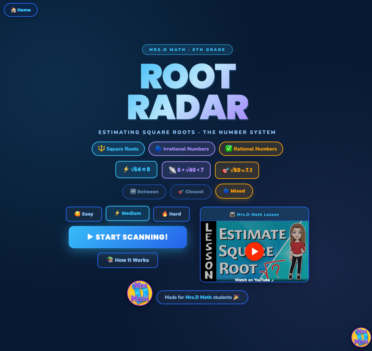Click the lightning bolt icon on Medium

pos(117,213)
